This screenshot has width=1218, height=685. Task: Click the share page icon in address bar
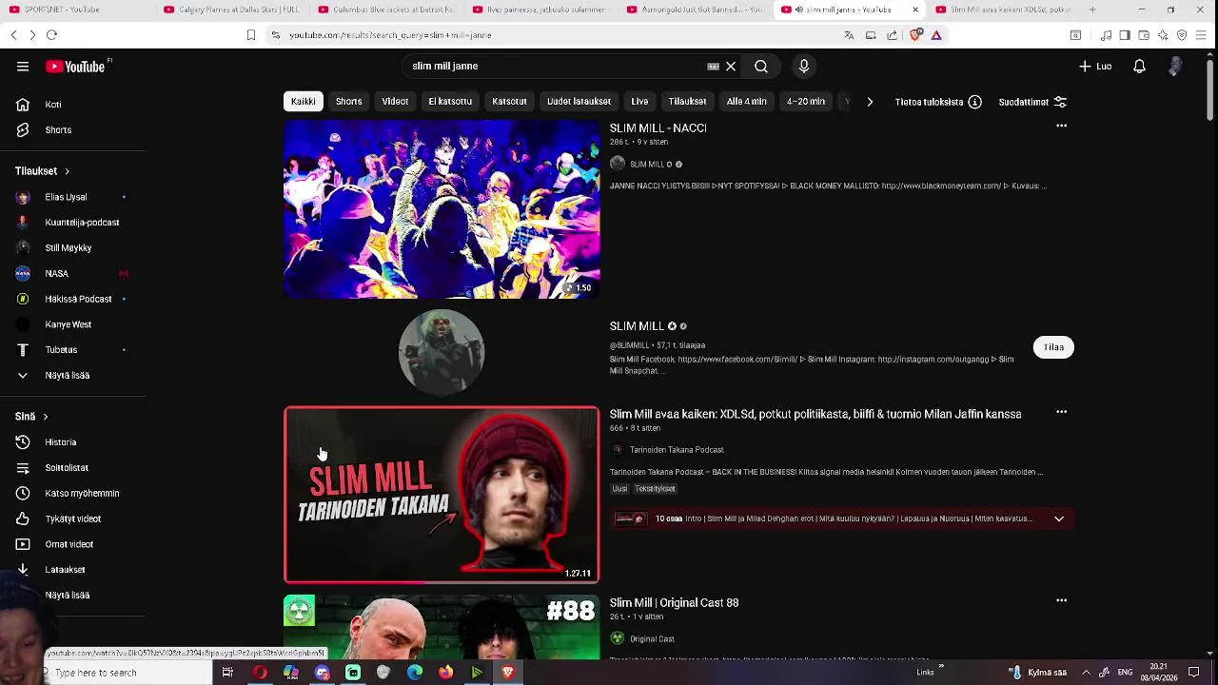click(892, 35)
